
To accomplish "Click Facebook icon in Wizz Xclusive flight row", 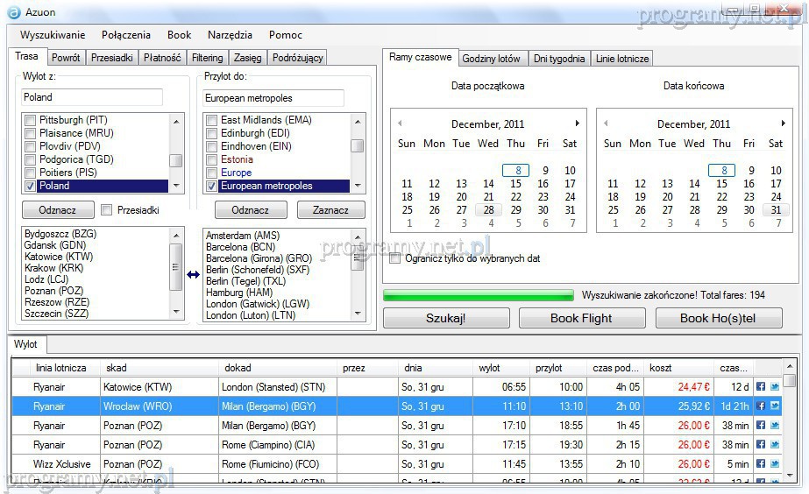I will [x=760, y=464].
